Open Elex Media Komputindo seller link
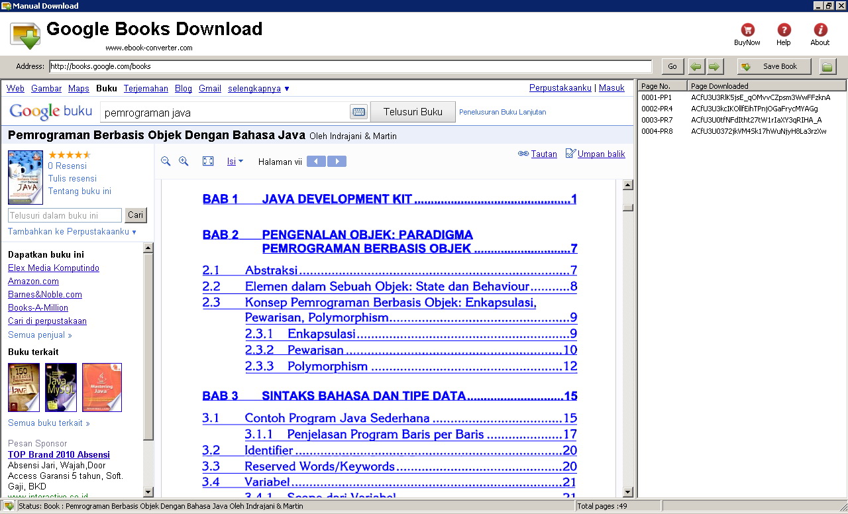 click(54, 268)
